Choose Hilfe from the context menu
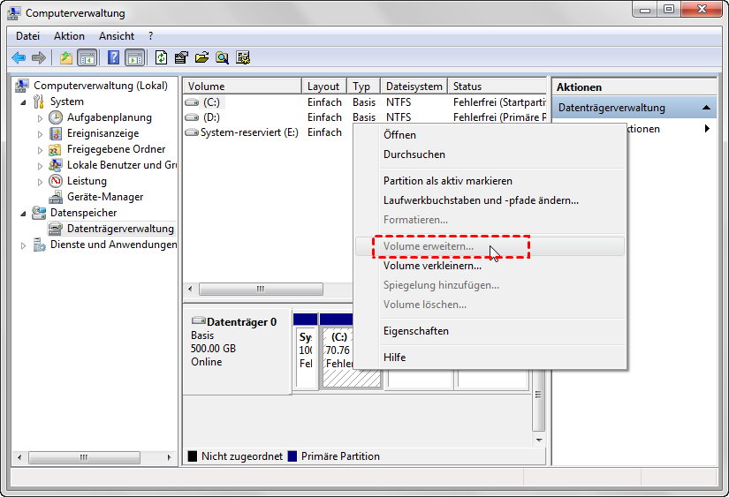The width and height of the screenshot is (729, 497). 490,358
